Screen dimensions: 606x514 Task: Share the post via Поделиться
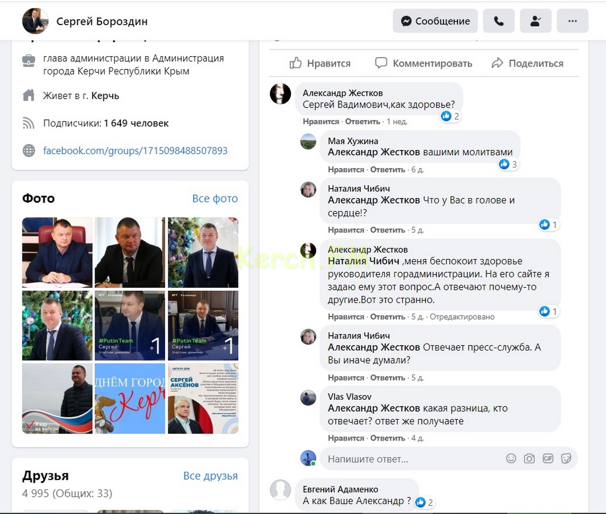pos(527,63)
